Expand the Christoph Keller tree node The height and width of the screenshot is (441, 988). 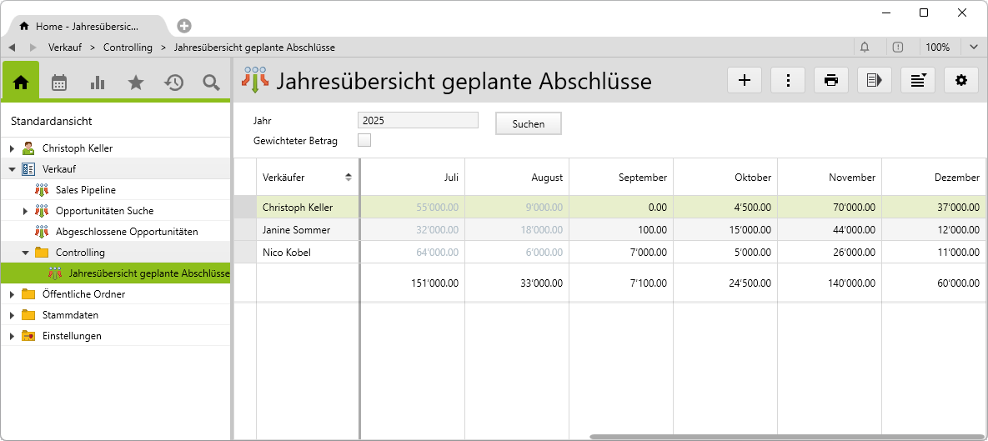(12, 148)
